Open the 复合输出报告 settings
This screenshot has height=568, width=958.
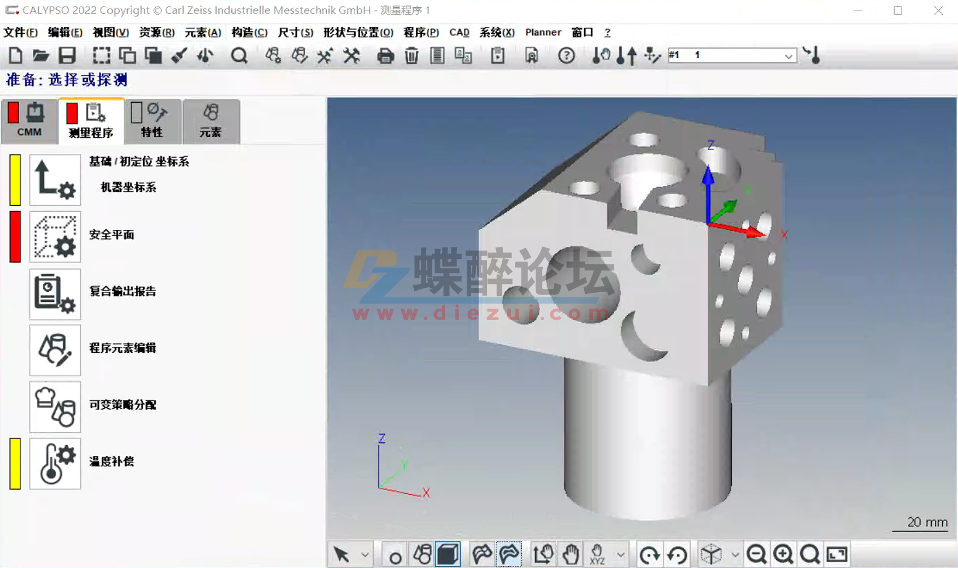pos(55,294)
